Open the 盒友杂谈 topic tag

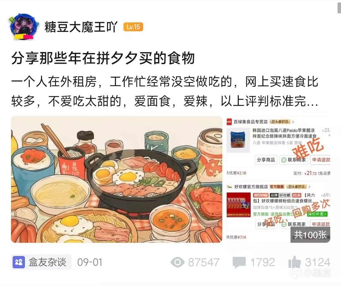[x=41, y=262]
